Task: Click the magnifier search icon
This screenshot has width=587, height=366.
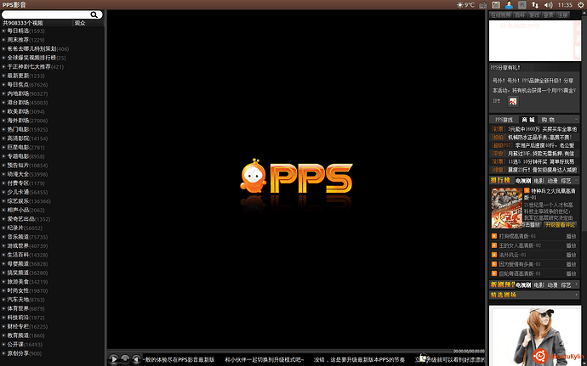Action: point(94,14)
